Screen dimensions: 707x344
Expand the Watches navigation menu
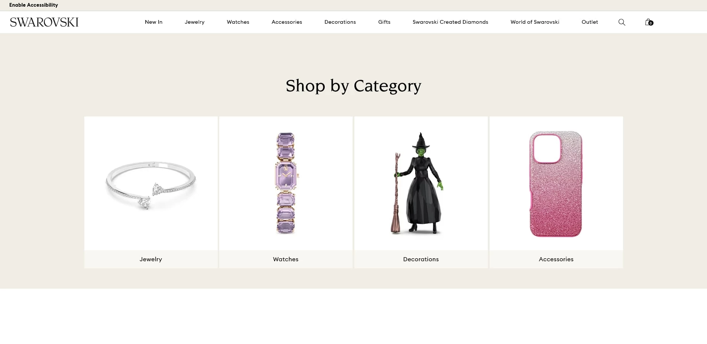point(238,22)
